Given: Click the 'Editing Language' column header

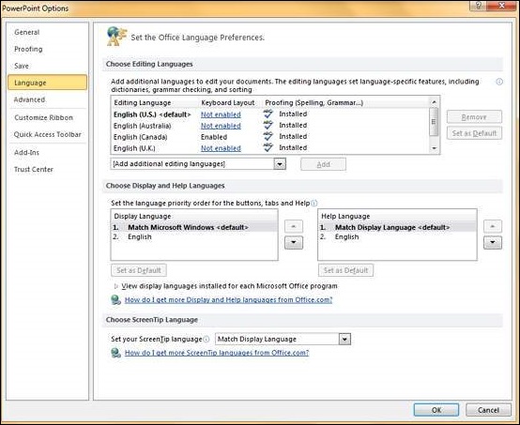Looking at the screenshot, I should coord(143,103).
